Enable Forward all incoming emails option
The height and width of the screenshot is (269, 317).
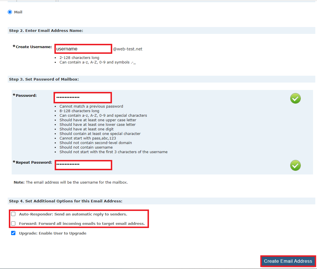tap(13, 223)
